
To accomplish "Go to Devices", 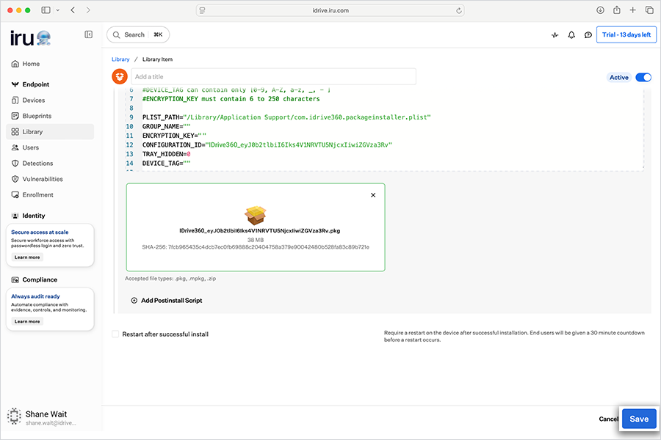I will 33,100.
